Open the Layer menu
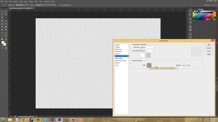The height and width of the screenshot is (122, 218). coord(21,2)
